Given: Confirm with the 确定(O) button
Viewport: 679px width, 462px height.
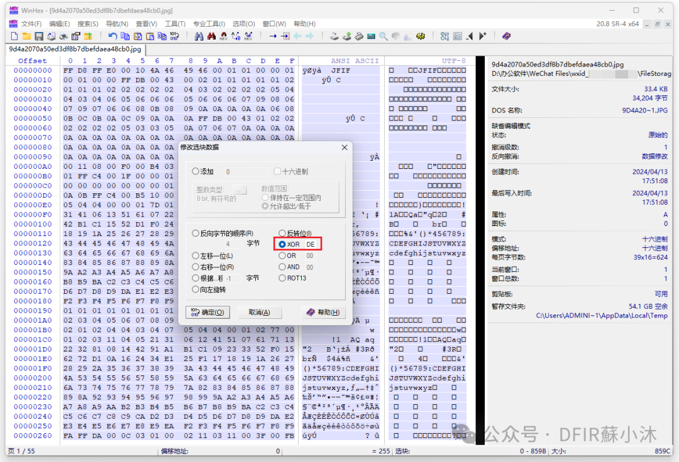Looking at the screenshot, I should point(208,312).
